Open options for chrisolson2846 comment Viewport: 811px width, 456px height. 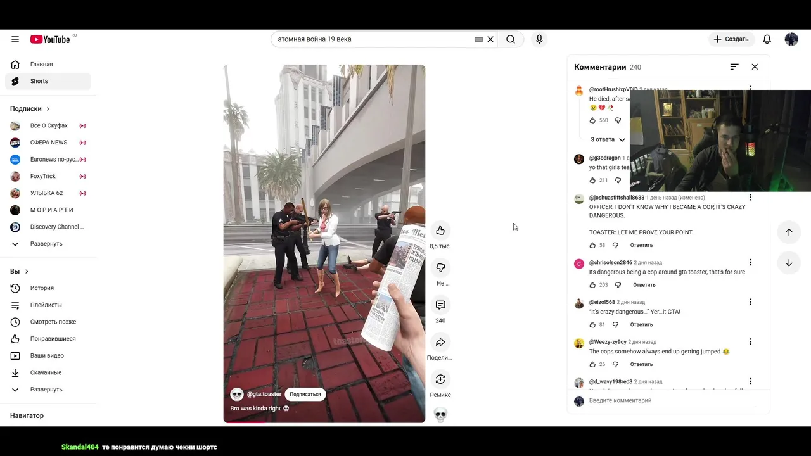coord(751,262)
